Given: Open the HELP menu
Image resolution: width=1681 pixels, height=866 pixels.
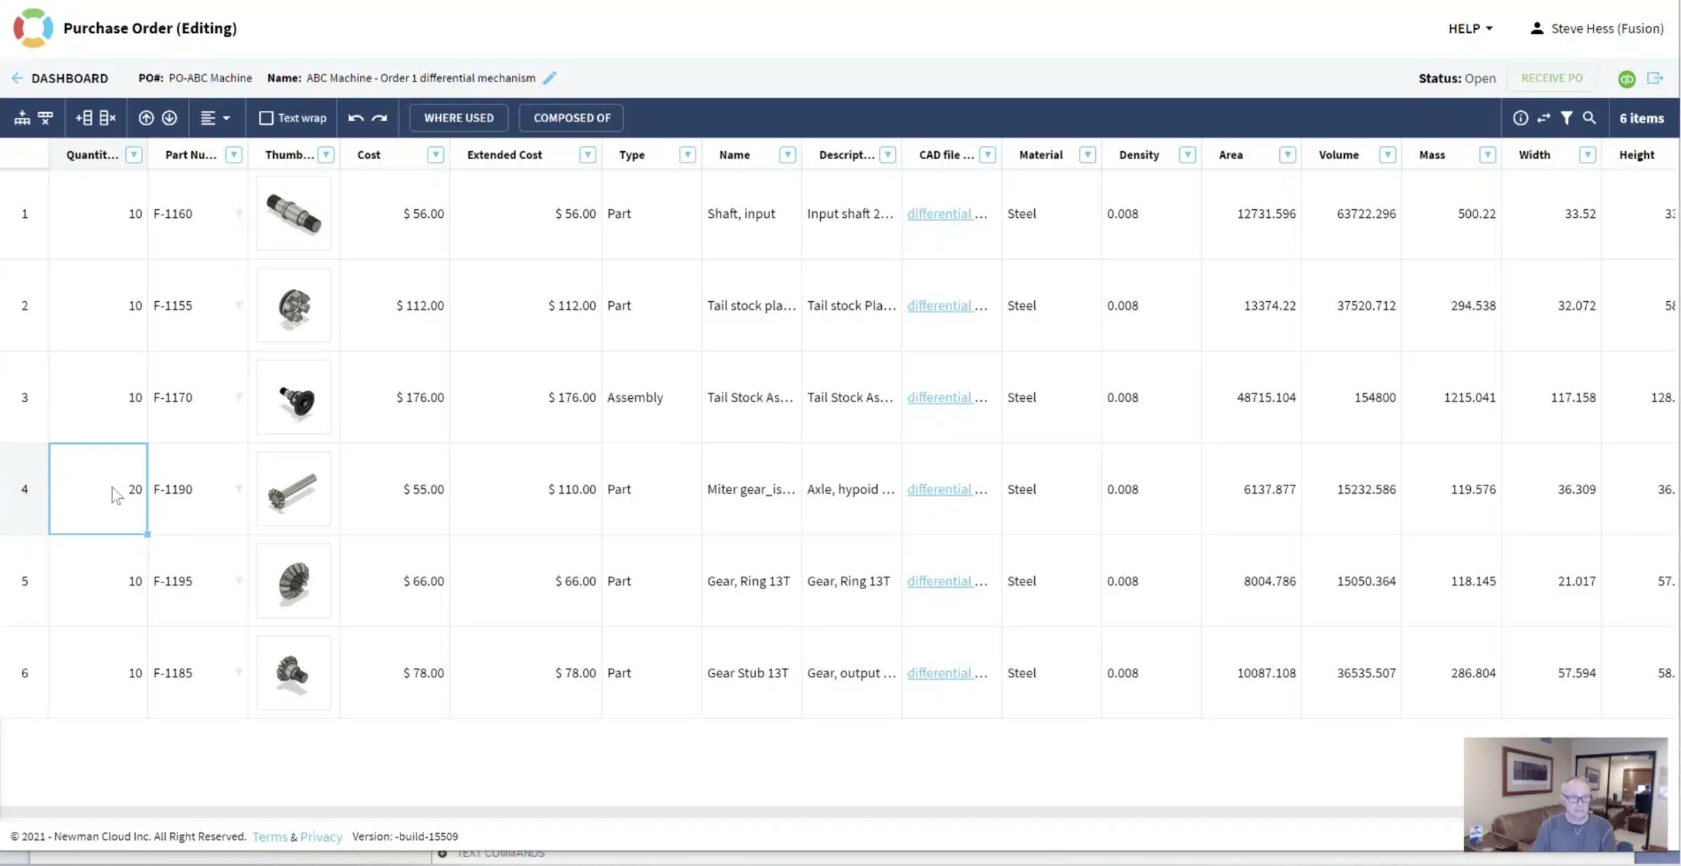Looking at the screenshot, I should pos(1470,29).
